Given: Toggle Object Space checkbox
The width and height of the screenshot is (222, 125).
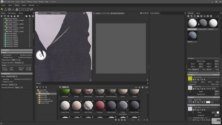Looking at the screenshot, I should (x=210, y=84).
